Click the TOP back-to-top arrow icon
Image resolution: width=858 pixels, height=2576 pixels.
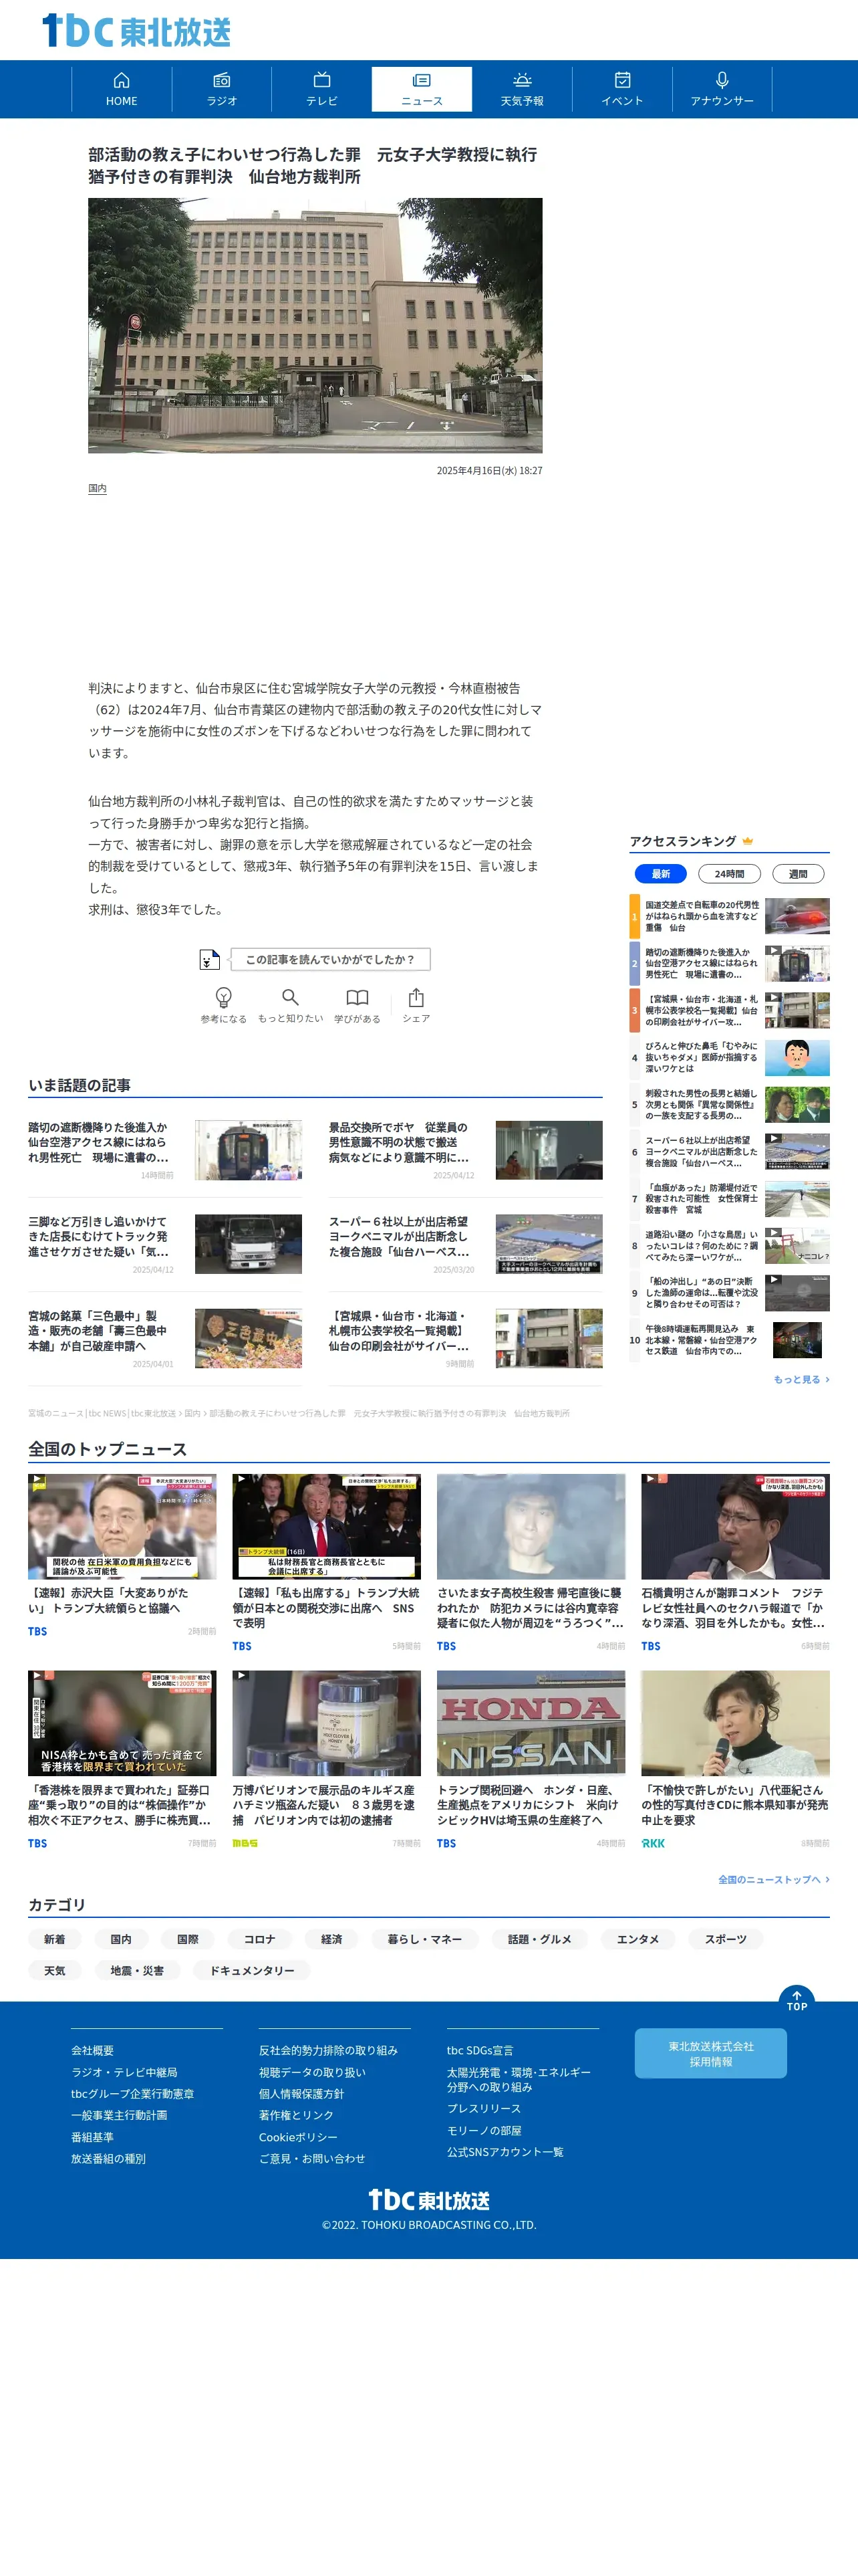point(796,2000)
